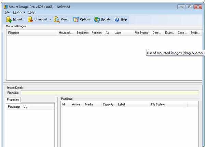Click the Active column header

point(76,104)
